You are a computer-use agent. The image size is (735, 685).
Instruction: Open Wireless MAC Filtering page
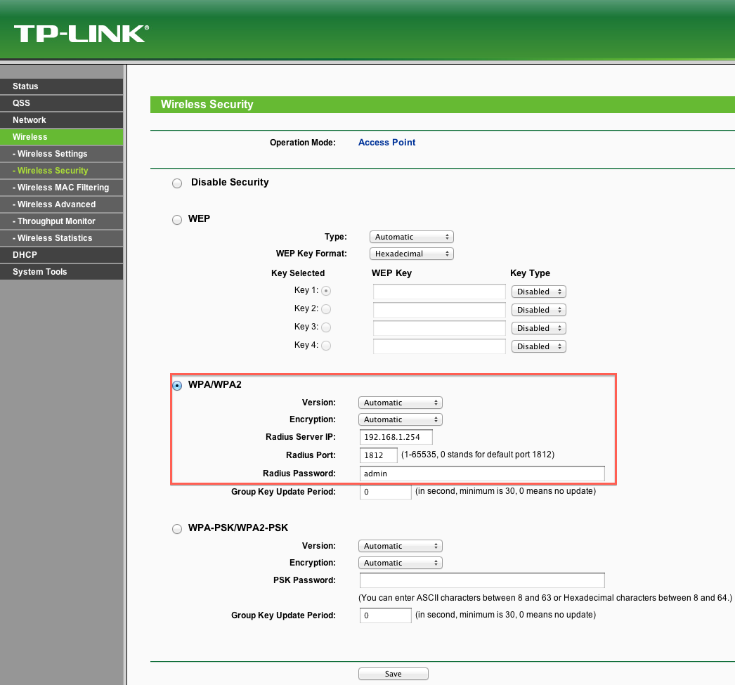61,188
